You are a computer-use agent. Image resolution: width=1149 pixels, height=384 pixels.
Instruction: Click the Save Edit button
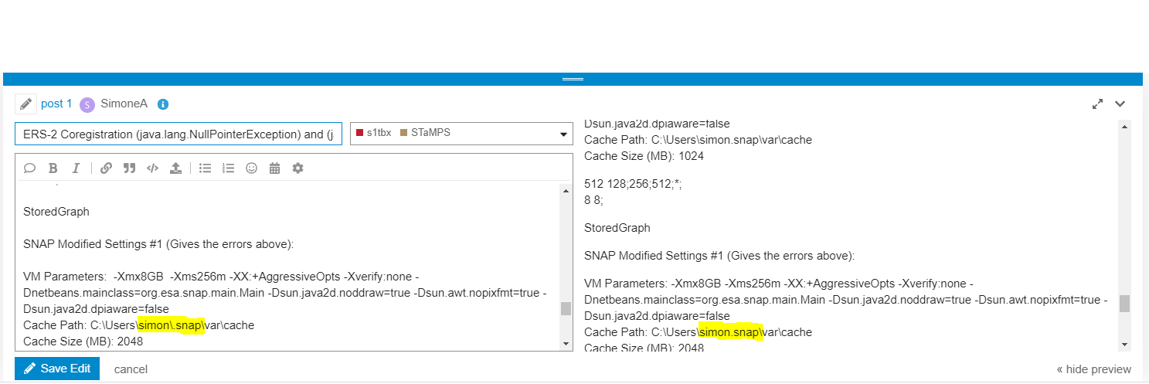tap(57, 369)
